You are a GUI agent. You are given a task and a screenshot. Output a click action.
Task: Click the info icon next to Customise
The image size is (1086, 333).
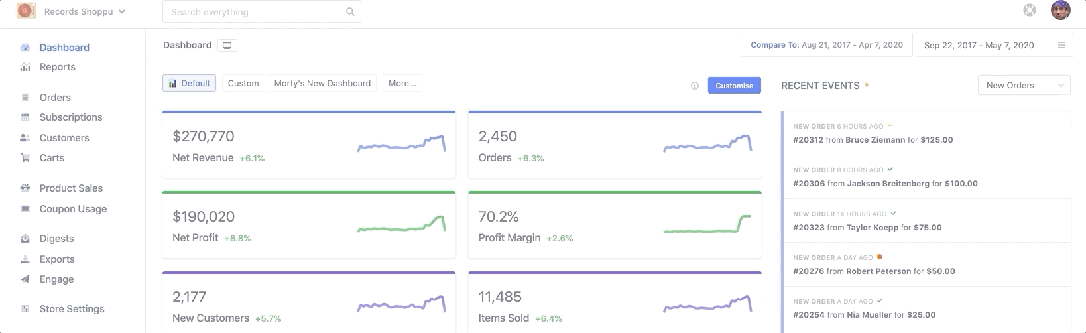695,86
